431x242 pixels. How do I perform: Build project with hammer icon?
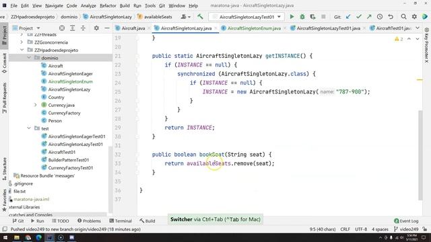200,17
